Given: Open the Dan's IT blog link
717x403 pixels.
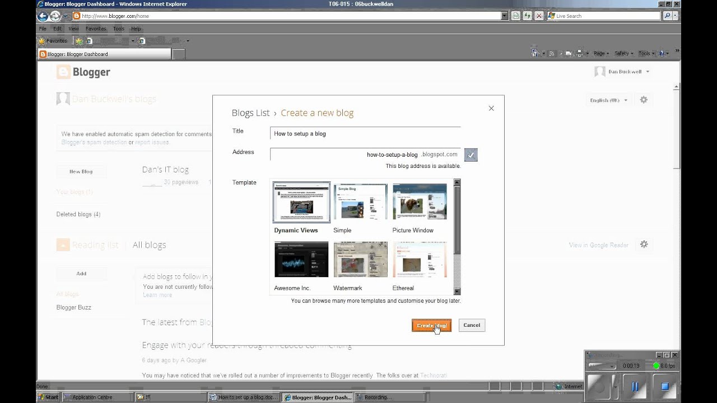Looking at the screenshot, I should pyautogui.click(x=165, y=170).
